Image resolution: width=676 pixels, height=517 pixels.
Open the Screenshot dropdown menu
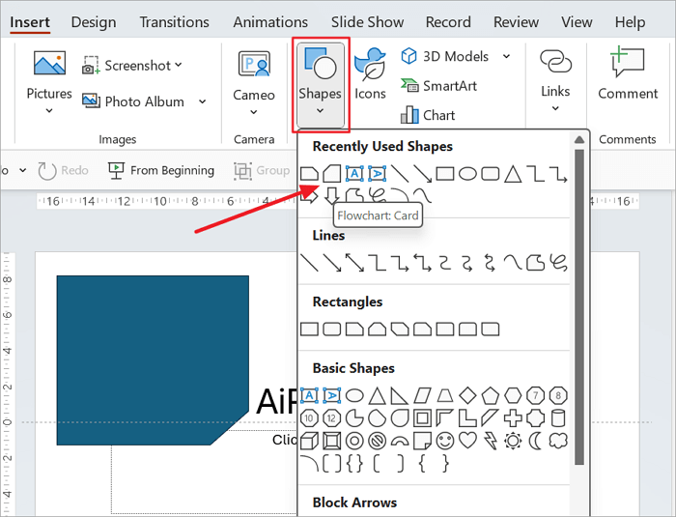point(178,65)
